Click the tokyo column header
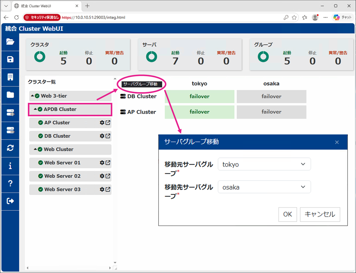 [x=199, y=83]
